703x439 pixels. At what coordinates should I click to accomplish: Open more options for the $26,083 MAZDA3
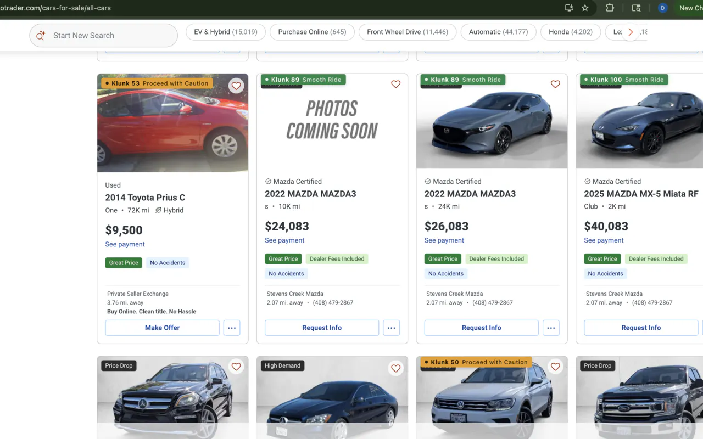551,328
